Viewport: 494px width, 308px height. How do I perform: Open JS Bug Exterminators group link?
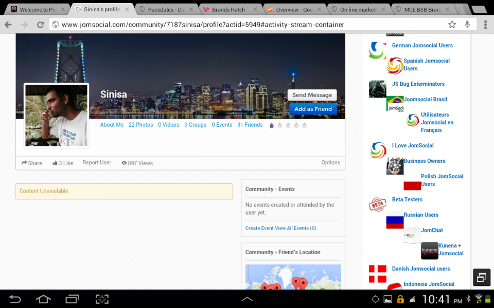coord(418,84)
